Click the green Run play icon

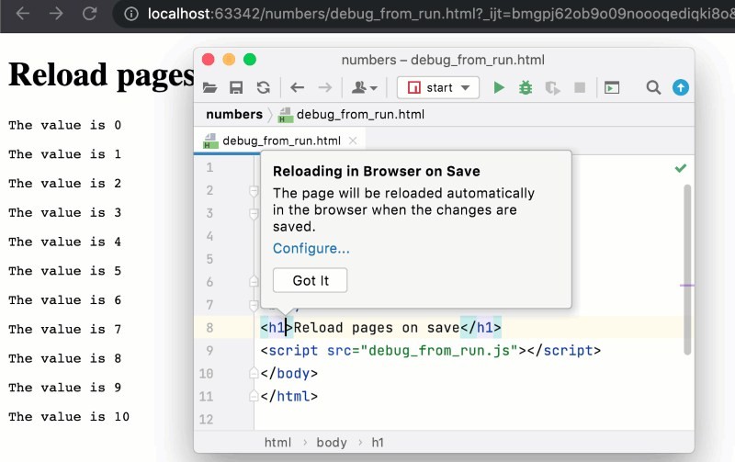click(499, 87)
